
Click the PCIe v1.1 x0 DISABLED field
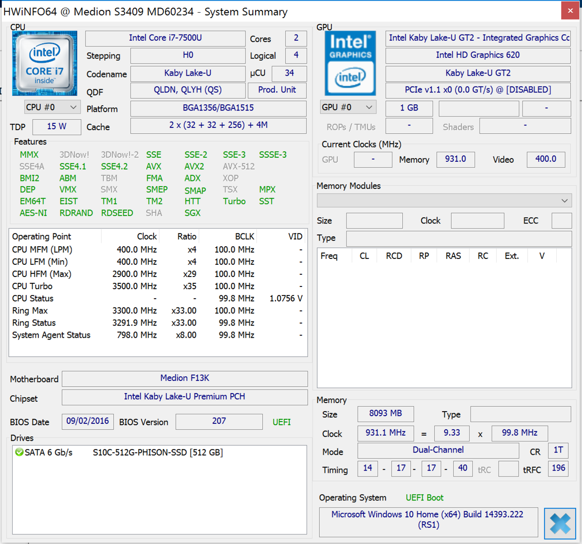click(478, 90)
